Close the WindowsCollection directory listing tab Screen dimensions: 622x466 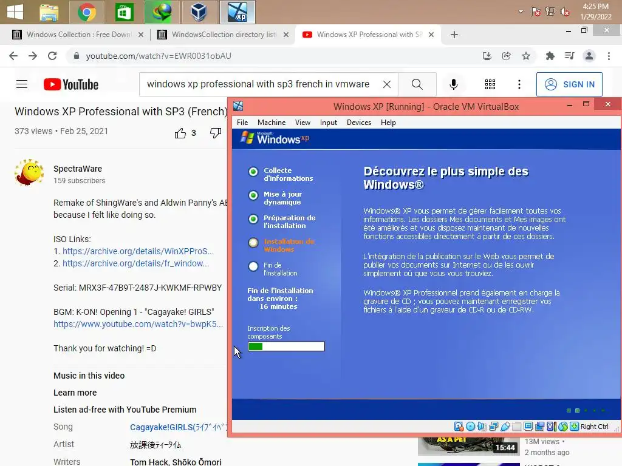point(286,35)
